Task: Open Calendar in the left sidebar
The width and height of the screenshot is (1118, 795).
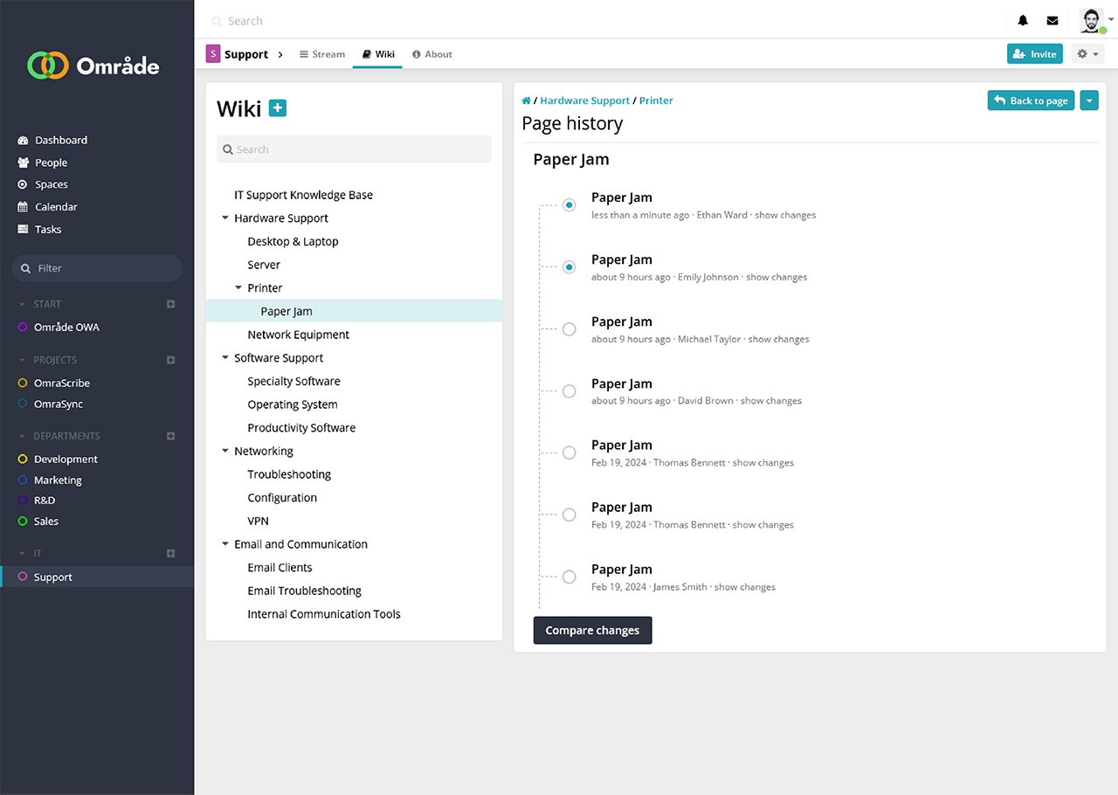Action: point(56,207)
